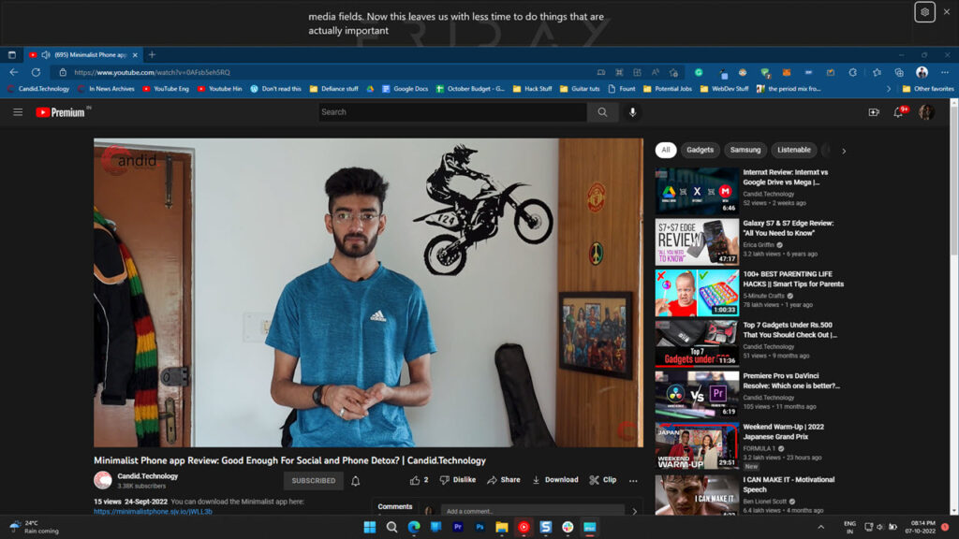Screen dimensions: 959x539
Task: Open the WebDev Stuff bookmark folder
Action: (x=724, y=89)
